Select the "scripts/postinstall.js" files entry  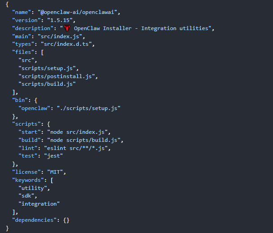coord(57,76)
